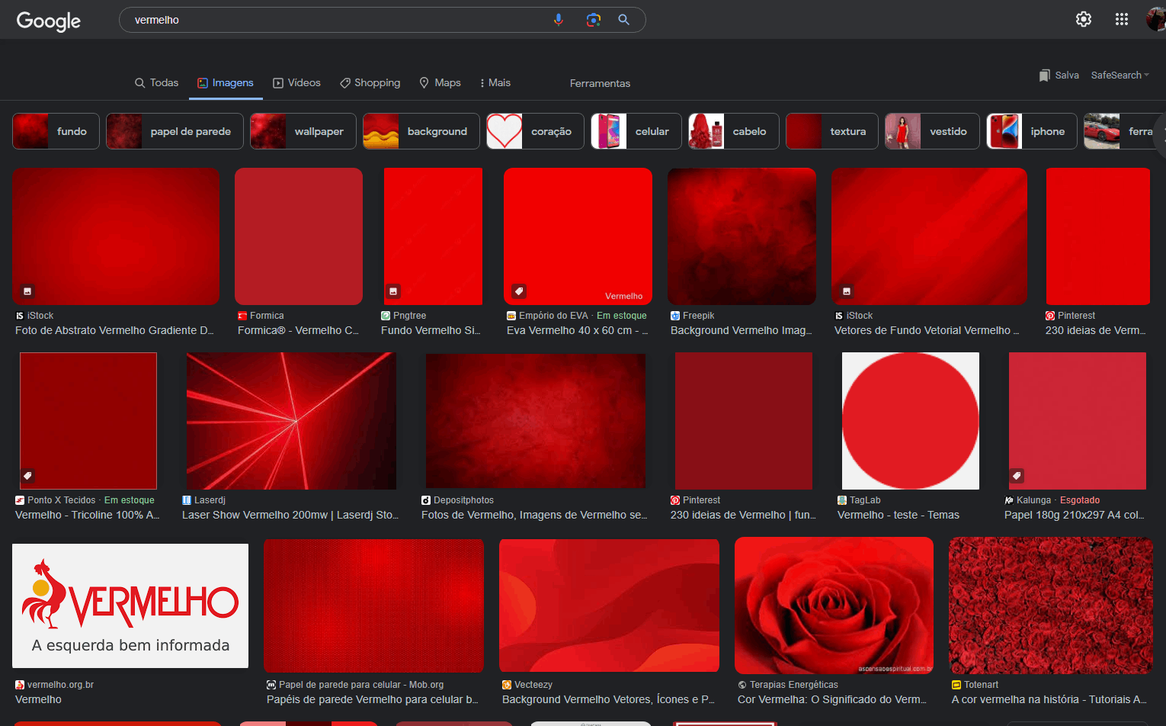Viewport: 1166px width, 726px height.
Task: Pick the iphone filter chip
Action: tap(1032, 131)
